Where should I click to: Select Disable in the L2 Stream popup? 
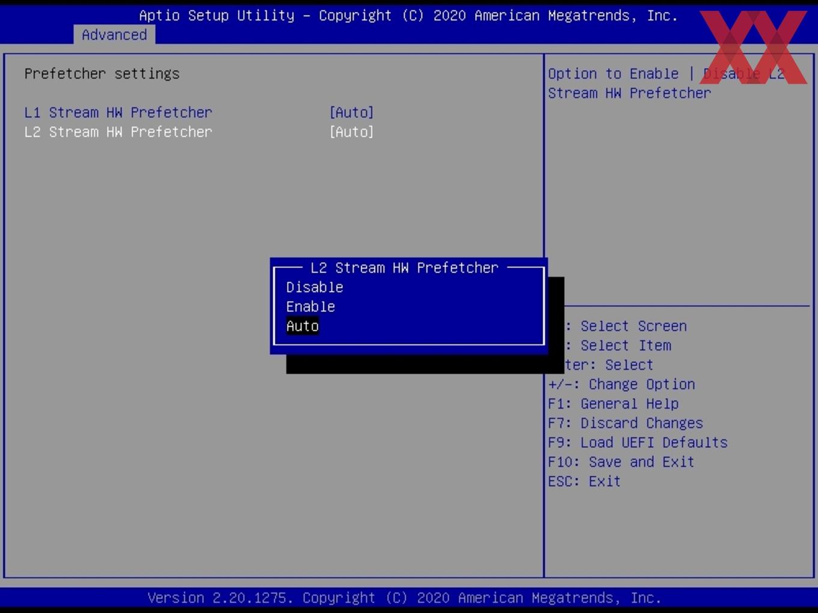tap(315, 287)
